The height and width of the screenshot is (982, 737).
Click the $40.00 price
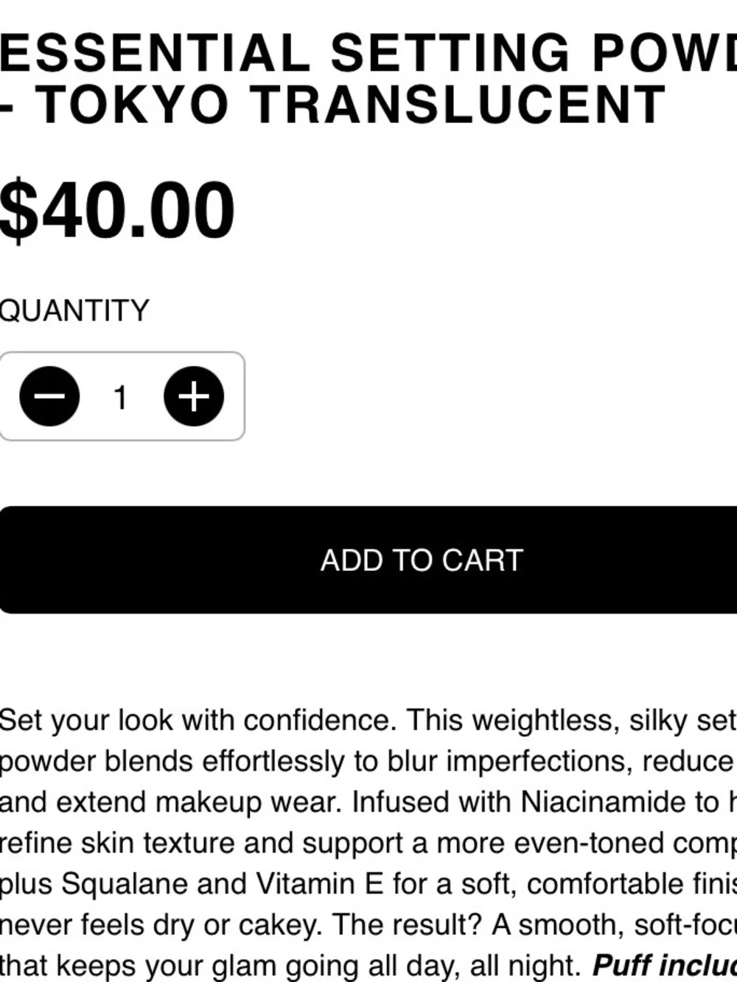[117, 211]
